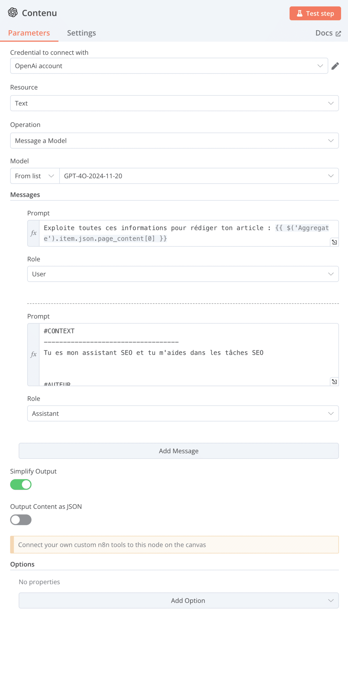Expand first prompt editor with corner arrow icon
This screenshot has width=348, height=690.
(334, 242)
